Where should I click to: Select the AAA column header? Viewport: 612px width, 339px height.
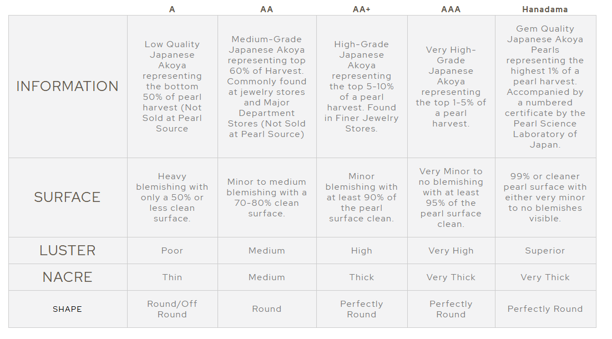[451, 9]
